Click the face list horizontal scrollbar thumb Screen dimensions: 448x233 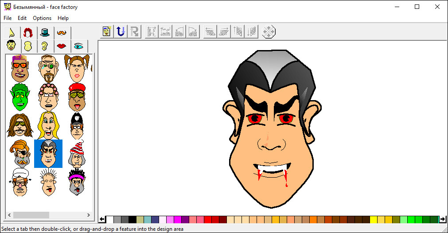click(31, 215)
